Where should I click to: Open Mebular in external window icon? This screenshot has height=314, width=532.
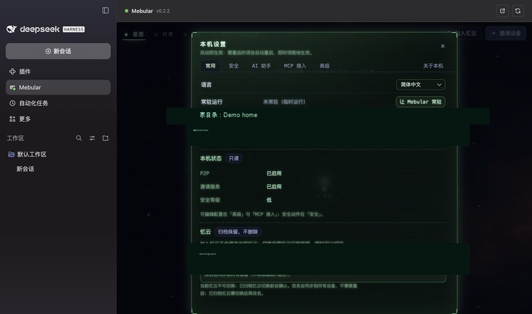502,11
